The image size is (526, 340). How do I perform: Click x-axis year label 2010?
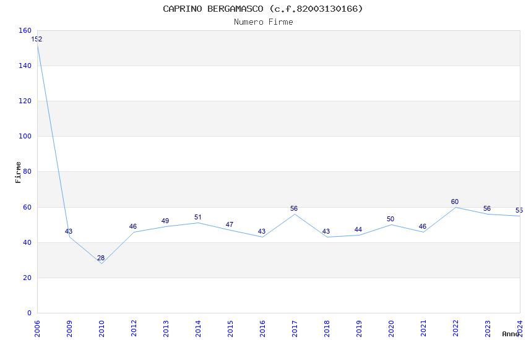click(x=101, y=329)
